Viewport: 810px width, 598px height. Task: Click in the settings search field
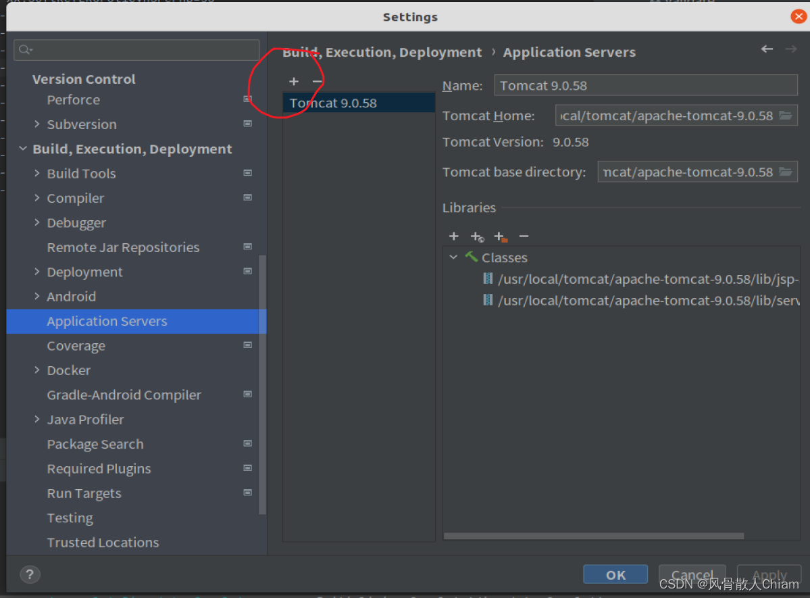pyautogui.click(x=136, y=49)
